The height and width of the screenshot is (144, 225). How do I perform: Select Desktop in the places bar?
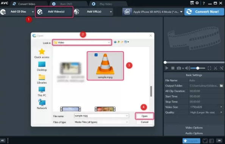pyautogui.click(x=42, y=67)
